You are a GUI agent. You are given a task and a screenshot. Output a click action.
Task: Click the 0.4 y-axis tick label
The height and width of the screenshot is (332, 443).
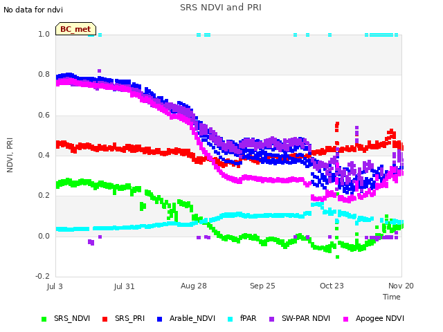click(44, 155)
